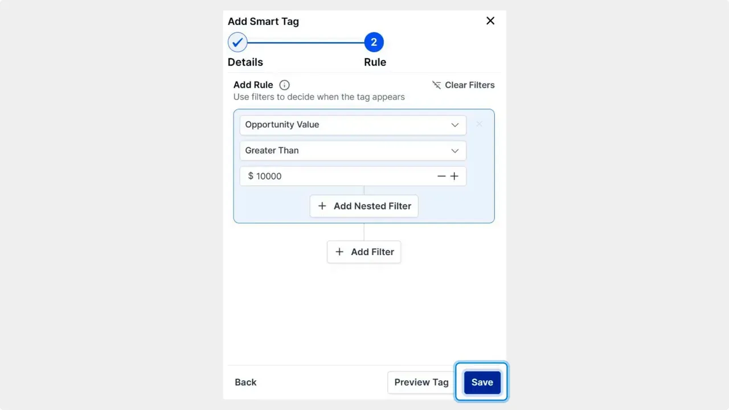Click the remove icon on the filter card
729x410 pixels.
(479, 124)
